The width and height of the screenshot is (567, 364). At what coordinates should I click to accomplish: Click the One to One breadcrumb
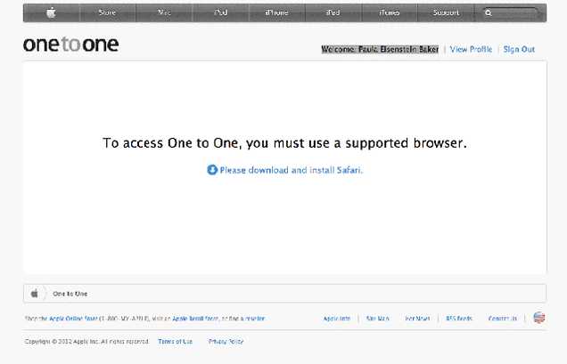[70, 294]
